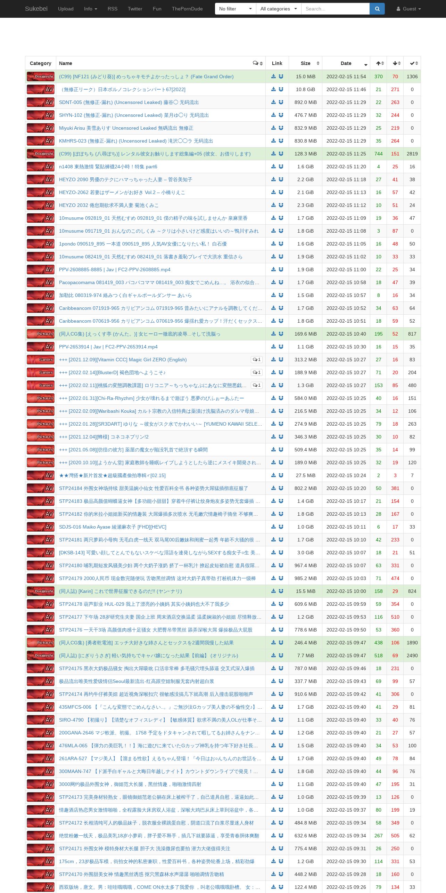Click the Name column header
The width and height of the screenshot is (446, 893).
161,63
